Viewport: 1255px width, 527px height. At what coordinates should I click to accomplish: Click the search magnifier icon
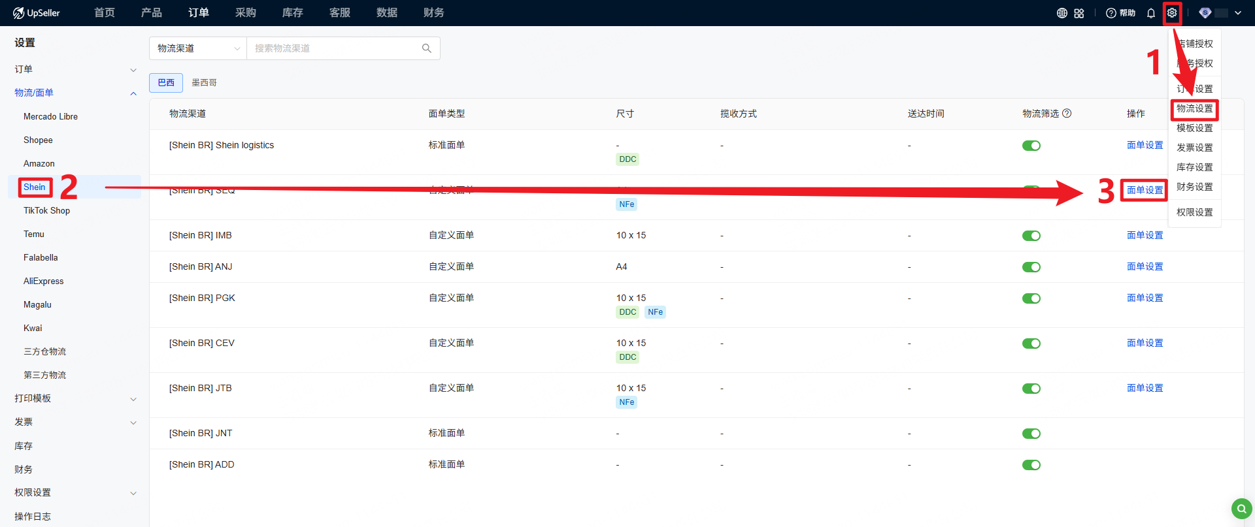coord(427,48)
